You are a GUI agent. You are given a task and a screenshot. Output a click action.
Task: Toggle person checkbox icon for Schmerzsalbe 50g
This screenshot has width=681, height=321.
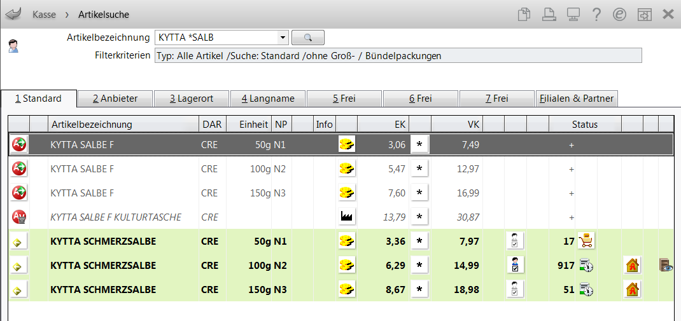click(x=515, y=241)
